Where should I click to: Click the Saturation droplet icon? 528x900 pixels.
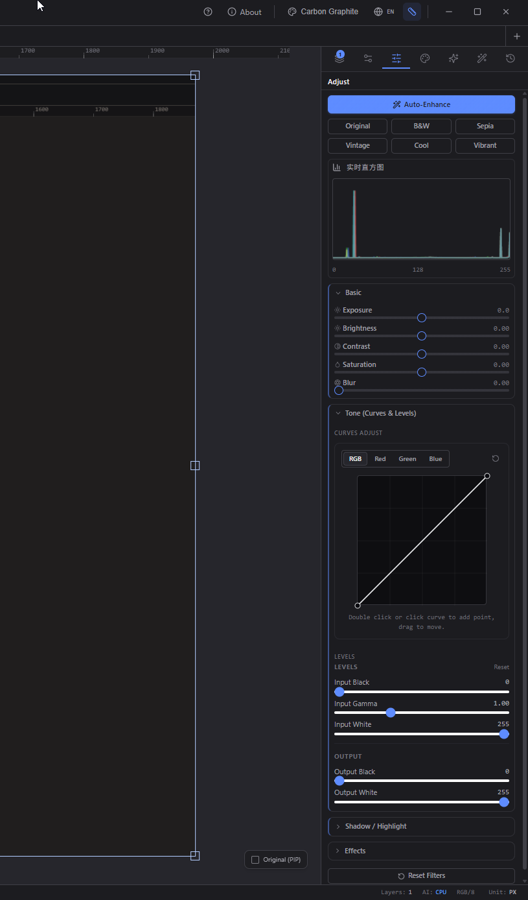(x=338, y=364)
